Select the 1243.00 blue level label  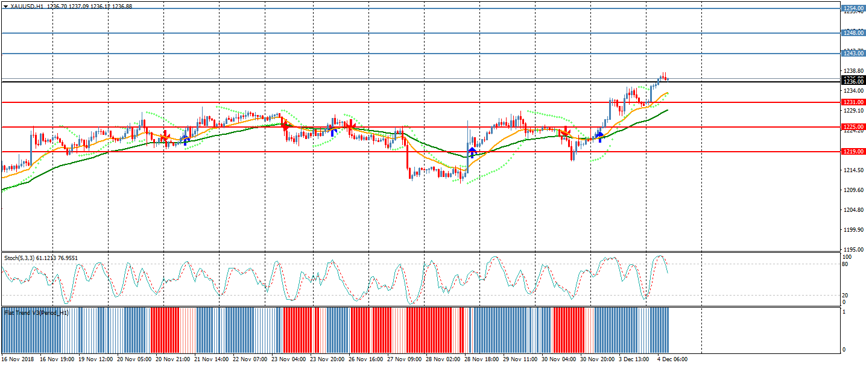click(853, 54)
